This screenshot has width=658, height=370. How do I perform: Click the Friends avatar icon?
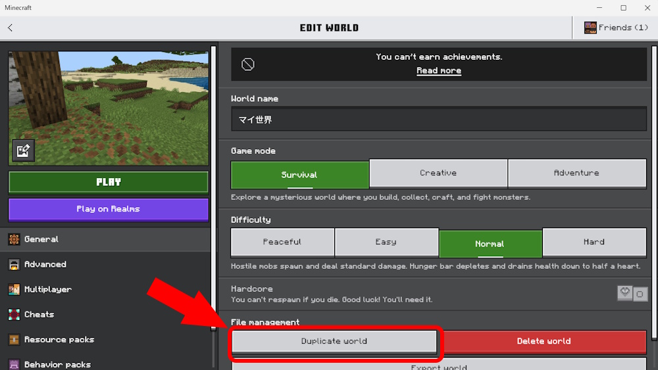(590, 28)
